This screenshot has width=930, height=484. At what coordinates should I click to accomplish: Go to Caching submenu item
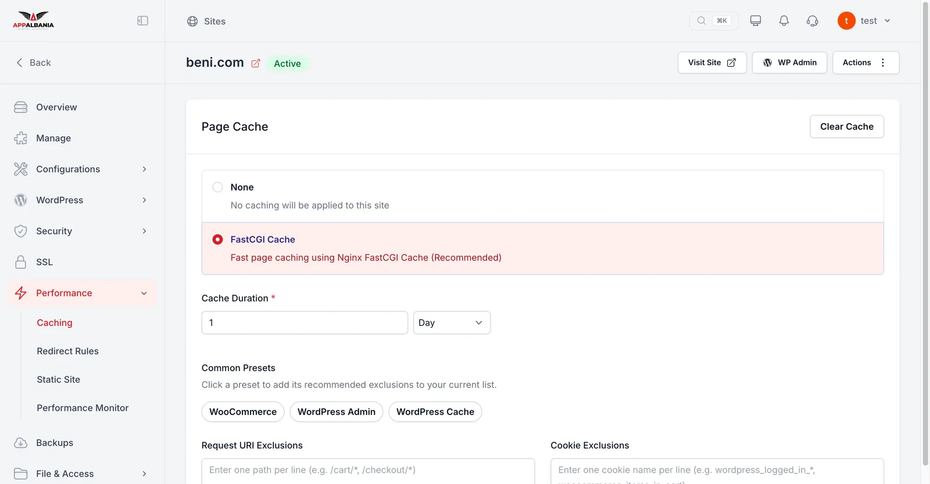pos(55,323)
